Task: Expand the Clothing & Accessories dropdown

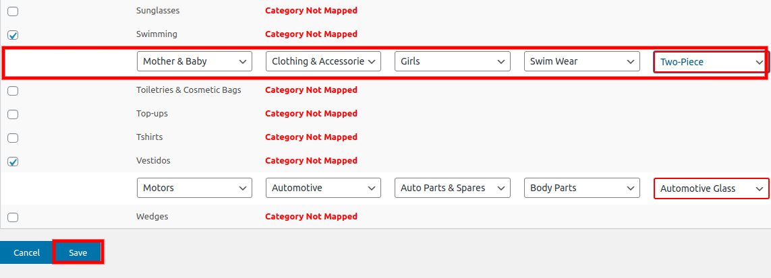Action: (x=323, y=61)
